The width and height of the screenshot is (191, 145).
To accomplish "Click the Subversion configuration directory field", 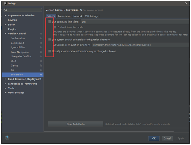I will click(140, 45).
